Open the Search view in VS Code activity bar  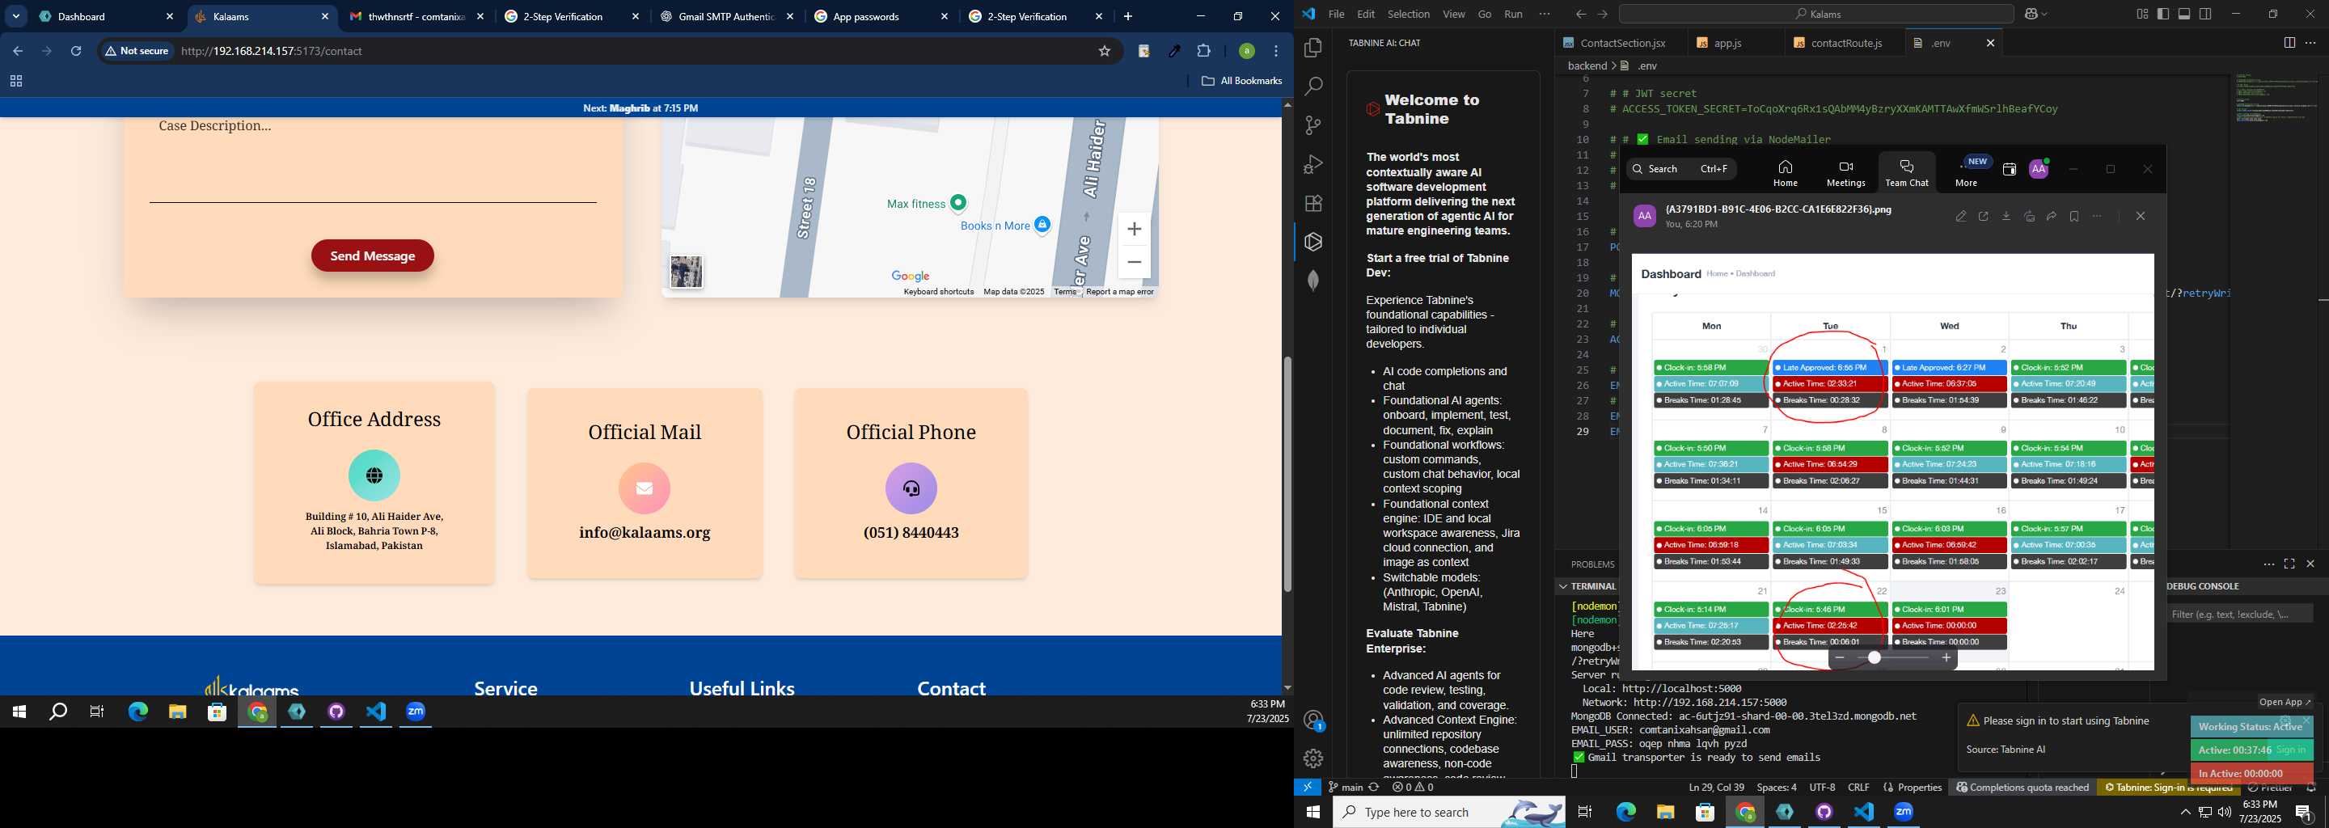click(1312, 87)
